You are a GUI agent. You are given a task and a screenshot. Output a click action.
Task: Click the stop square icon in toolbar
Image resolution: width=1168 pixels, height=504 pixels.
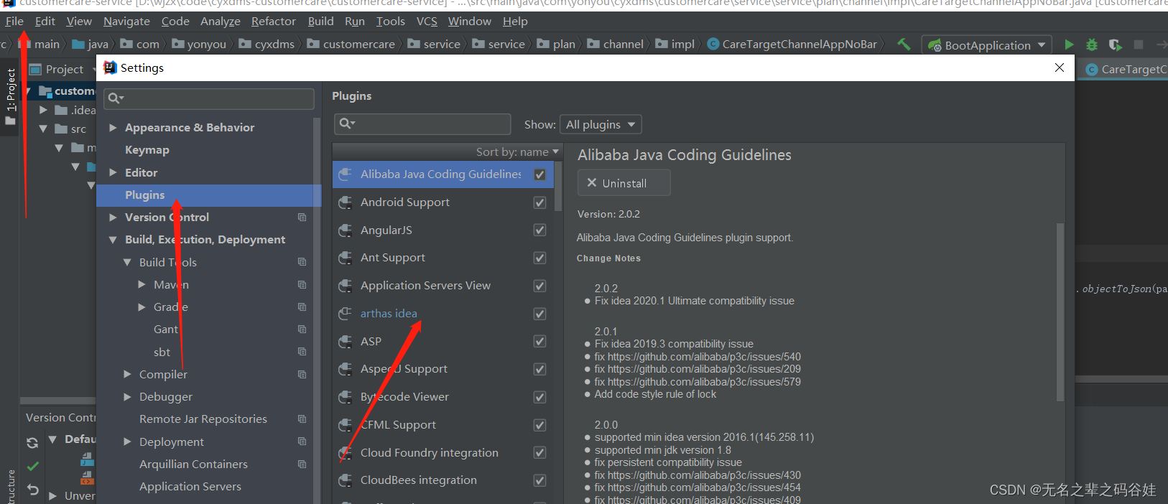pyautogui.click(x=1139, y=45)
